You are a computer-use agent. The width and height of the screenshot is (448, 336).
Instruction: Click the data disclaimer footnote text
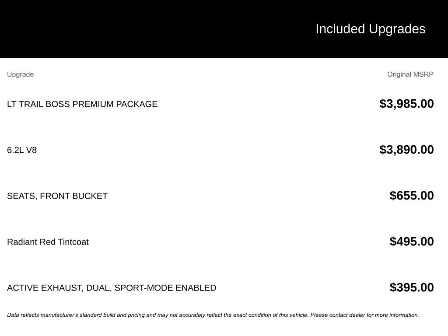[213, 315]
